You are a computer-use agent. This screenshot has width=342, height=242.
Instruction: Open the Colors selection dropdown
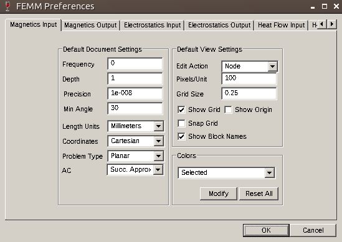click(x=269, y=173)
